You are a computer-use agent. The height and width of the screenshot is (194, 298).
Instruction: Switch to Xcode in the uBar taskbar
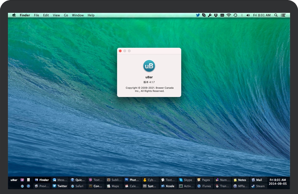pyautogui.click(x=167, y=186)
